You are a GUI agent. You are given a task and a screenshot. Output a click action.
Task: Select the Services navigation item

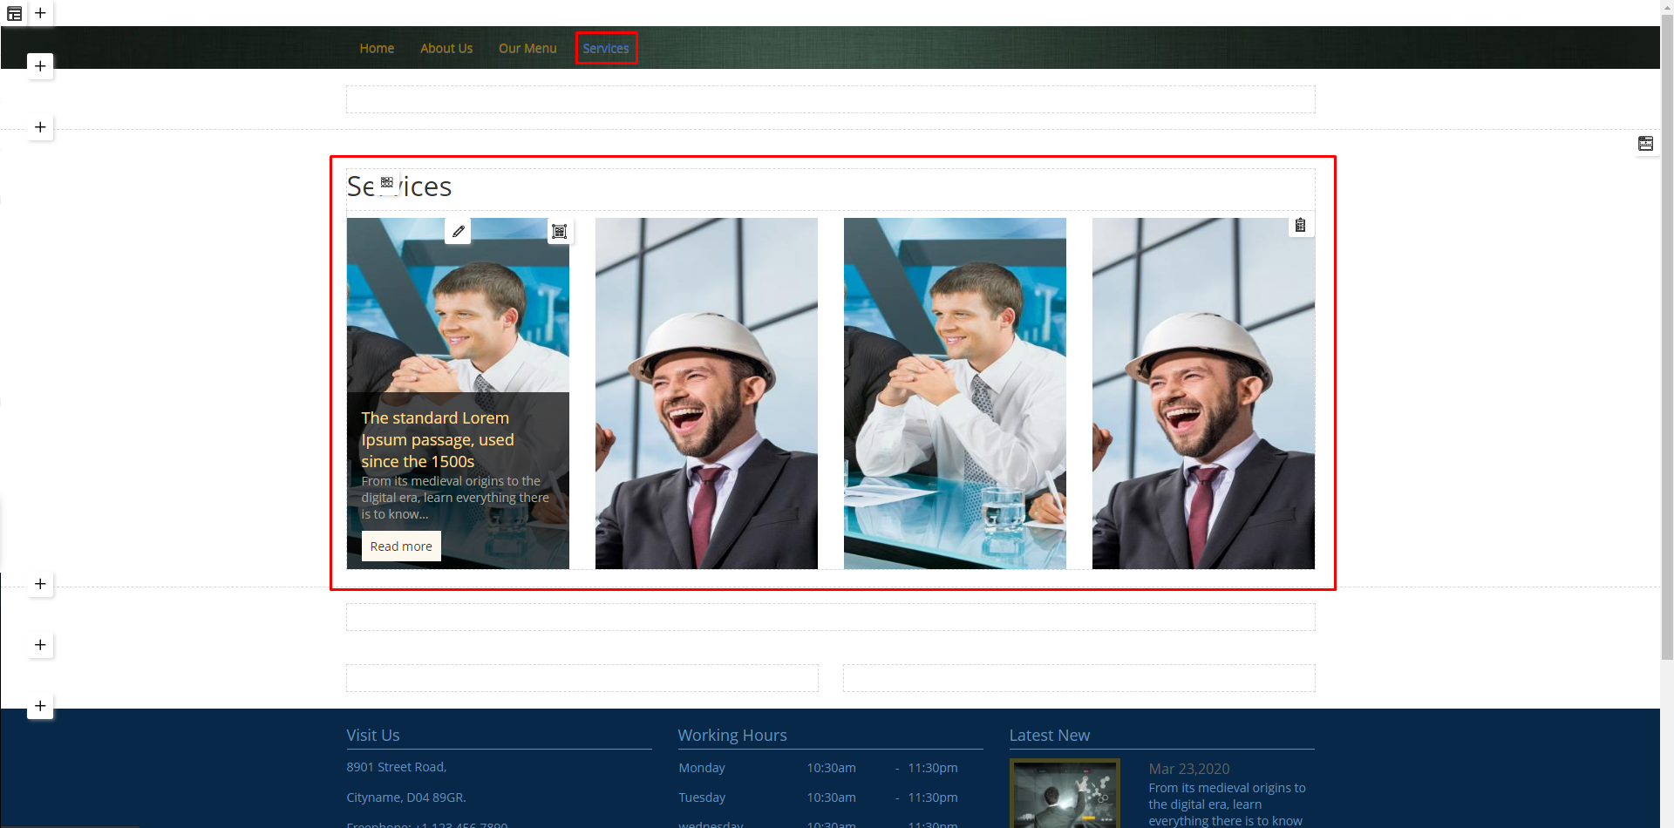click(x=606, y=48)
